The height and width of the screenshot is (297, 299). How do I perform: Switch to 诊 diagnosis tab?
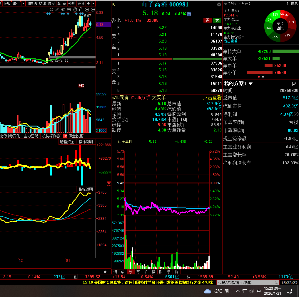click(x=123, y=272)
